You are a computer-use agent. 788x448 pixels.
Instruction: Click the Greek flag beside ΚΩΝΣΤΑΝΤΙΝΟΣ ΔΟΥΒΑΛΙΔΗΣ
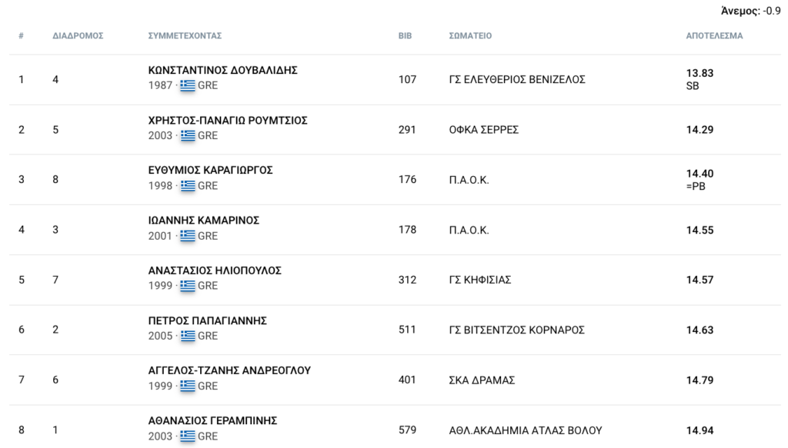(x=188, y=85)
